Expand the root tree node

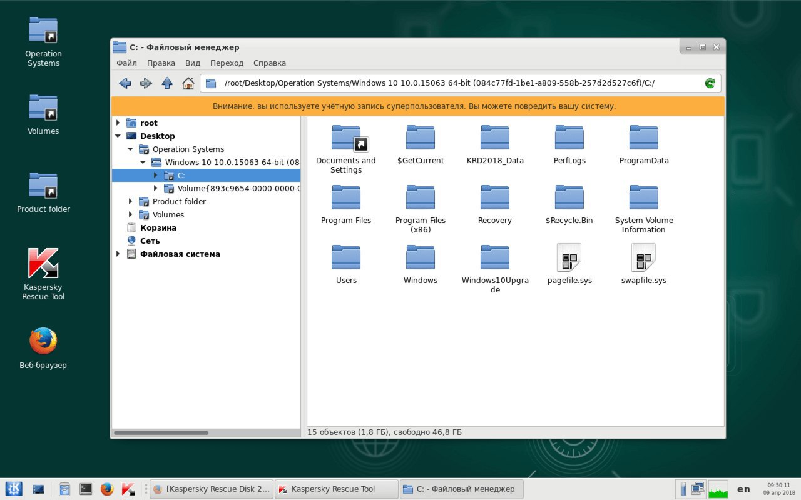click(118, 123)
